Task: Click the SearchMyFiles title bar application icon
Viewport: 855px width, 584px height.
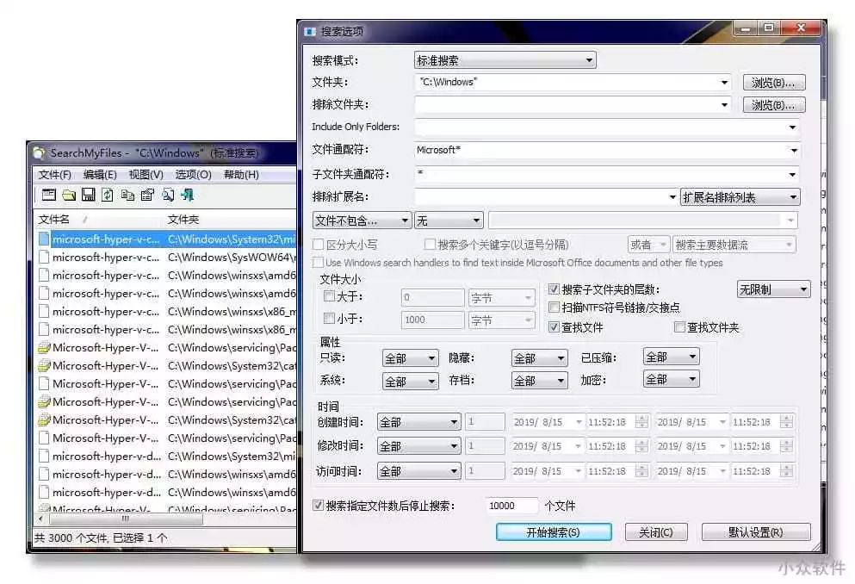Action: [x=39, y=153]
